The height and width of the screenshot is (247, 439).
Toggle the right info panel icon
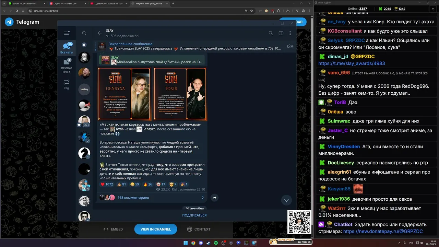(281, 33)
